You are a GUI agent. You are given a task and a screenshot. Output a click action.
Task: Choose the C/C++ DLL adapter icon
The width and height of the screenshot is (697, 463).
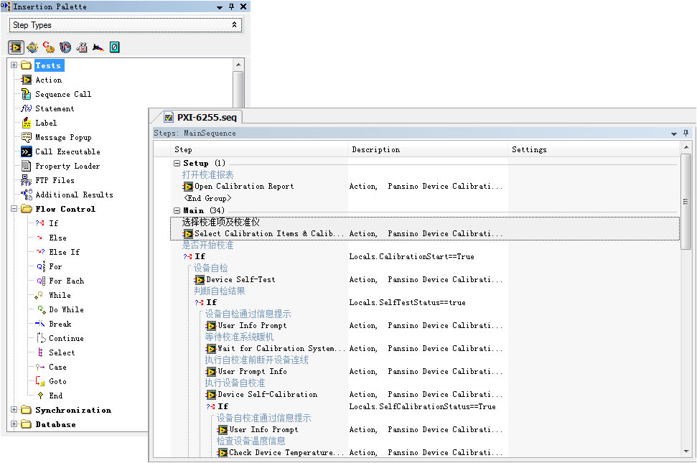pyautogui.click(x=49, y=47)
